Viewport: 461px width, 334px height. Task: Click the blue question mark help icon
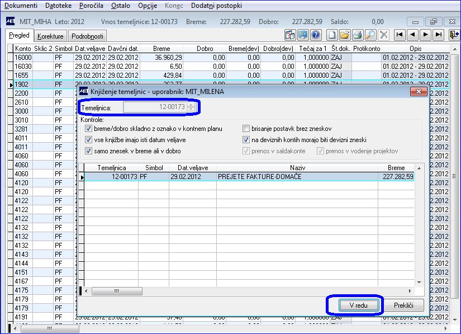[x=316, y=35]
